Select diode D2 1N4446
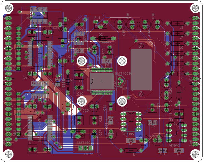Image resolution: width=204 pixels, height=162 pixels. 103,38
